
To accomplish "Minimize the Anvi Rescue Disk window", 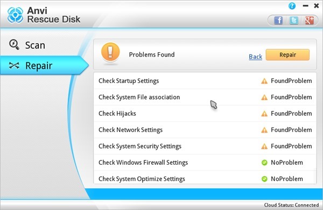I will (305, 6).
